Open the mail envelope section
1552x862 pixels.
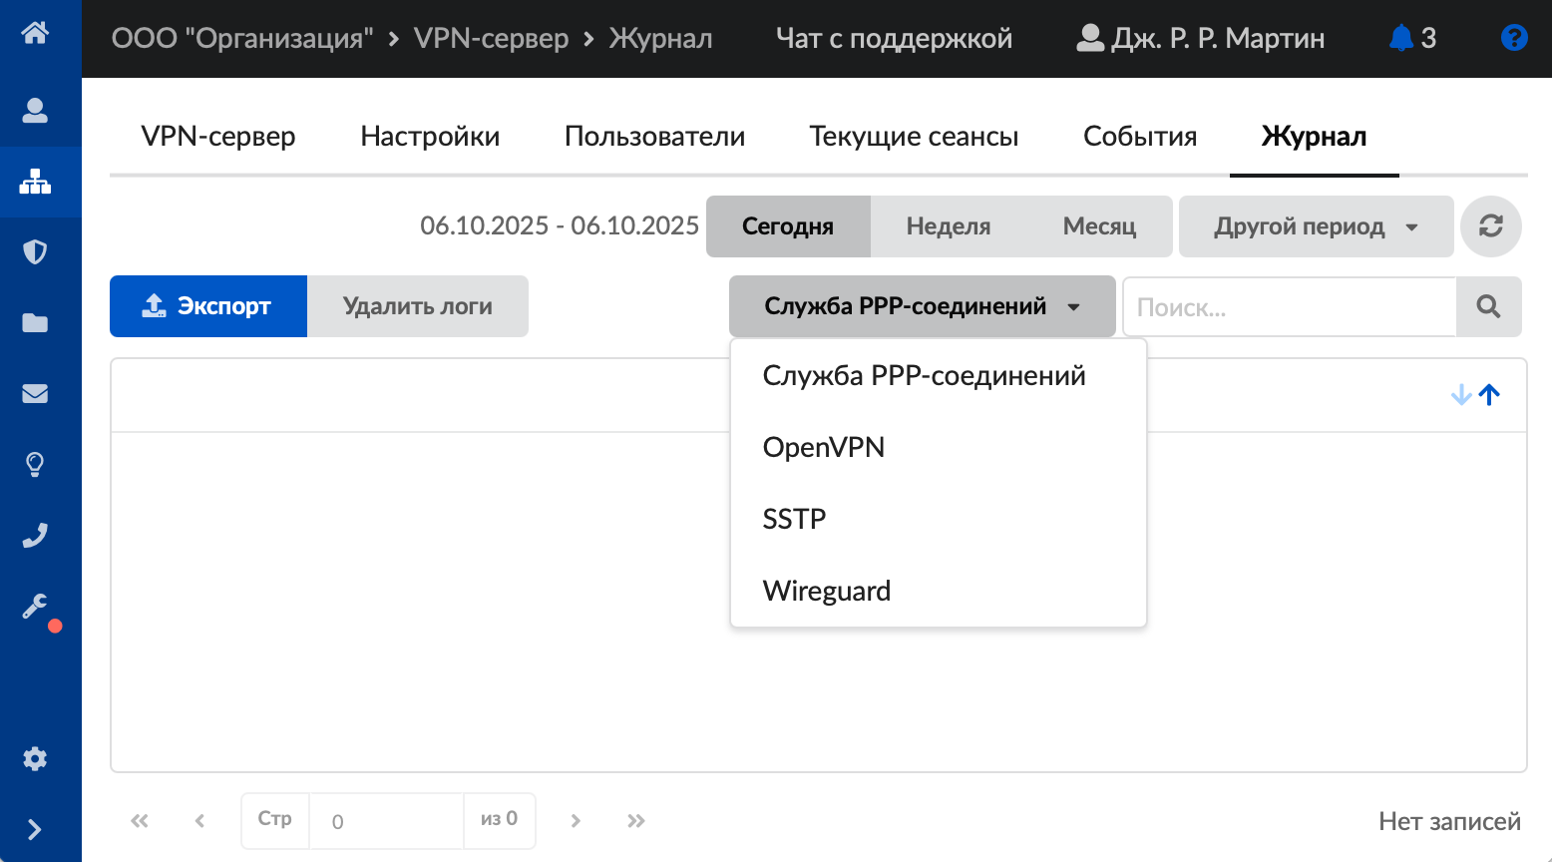tap(35, 393)
